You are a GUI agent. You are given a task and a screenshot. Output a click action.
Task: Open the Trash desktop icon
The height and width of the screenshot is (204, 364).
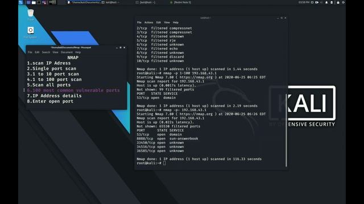pyautogui.click(x=31, y=15)
